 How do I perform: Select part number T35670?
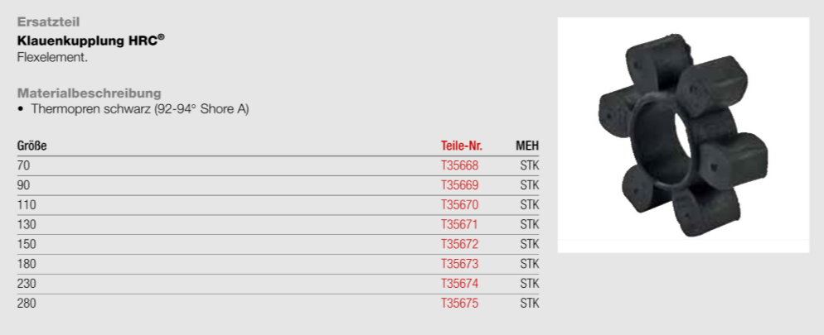pos(459,205)
